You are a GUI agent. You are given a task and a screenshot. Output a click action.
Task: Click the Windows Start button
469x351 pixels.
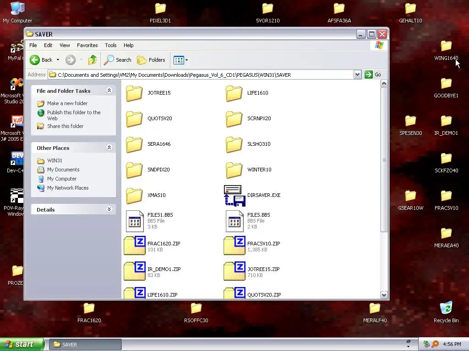click(x=22, y=345)
